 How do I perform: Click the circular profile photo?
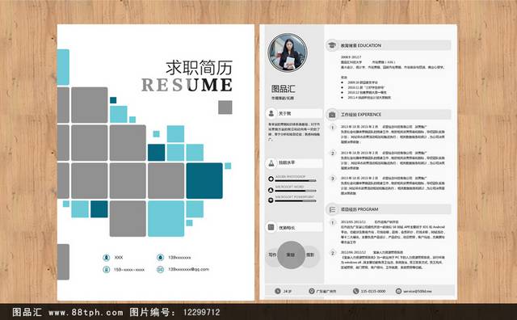(288, 53)
